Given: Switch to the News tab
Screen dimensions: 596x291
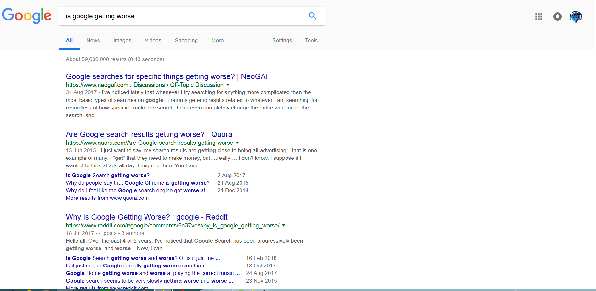Looking at the screenshot, I should point(93,40).
